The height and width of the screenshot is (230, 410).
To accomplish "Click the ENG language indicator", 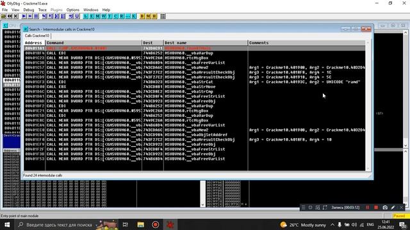I will pyautogui.click(x=370, y=224).
